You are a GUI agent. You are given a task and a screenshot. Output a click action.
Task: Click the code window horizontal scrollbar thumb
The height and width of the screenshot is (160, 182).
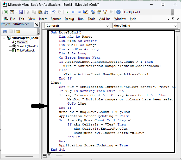pyautogui.click(x=59, y=156)
